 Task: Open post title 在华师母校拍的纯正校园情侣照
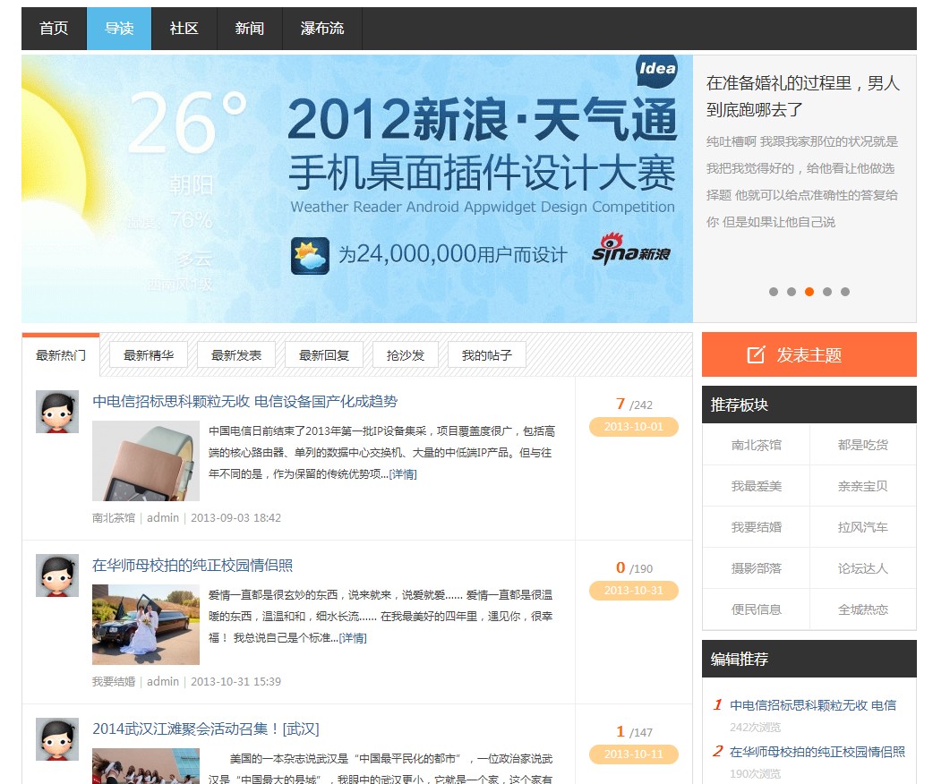coord(193,566)
